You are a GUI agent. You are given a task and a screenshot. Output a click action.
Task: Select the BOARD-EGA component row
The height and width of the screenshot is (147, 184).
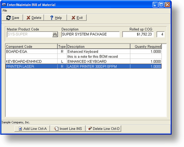coord(83,51)
